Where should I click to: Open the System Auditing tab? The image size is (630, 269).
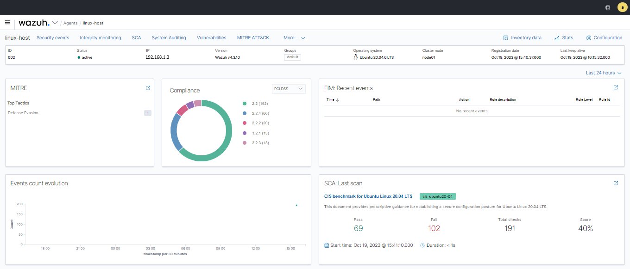click(169, 38)
